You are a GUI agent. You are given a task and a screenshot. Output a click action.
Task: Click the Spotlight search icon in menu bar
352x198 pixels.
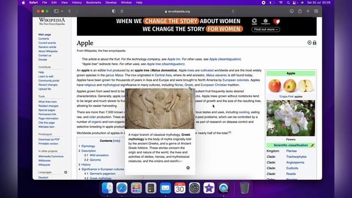pyautogui.click(x=288, y=3)
